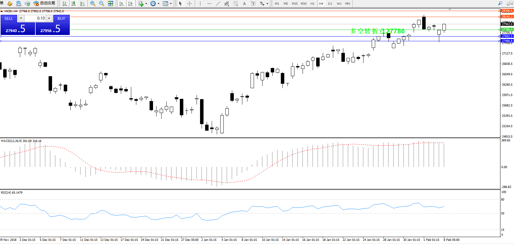The image size is (514, 244).
Task: Click the 0.10 lot volume field
Action: tap(35, 18)
